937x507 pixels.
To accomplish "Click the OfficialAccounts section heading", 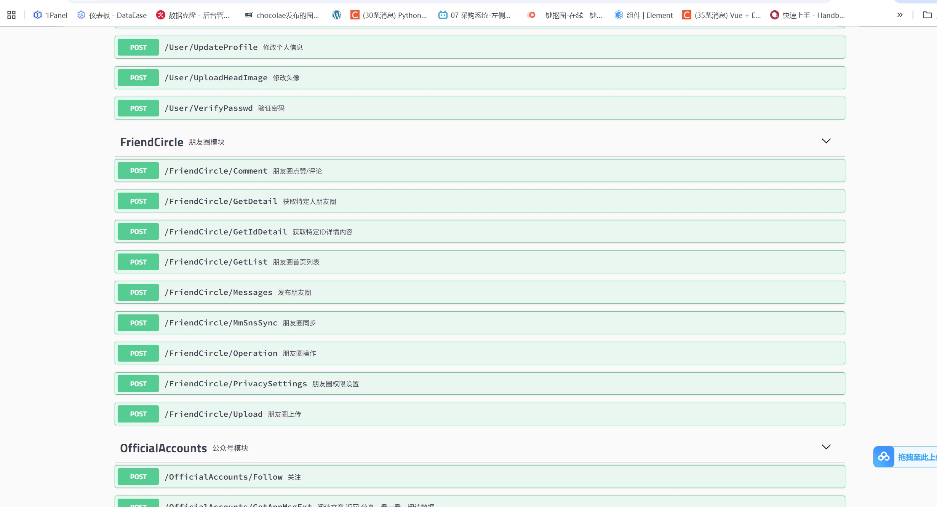I will 163,448.
